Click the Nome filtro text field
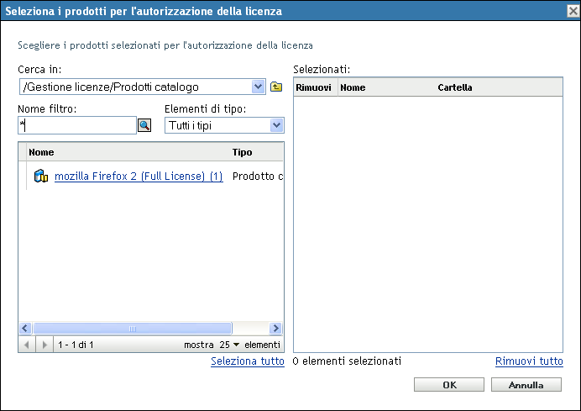 click(x=76, y=125)
